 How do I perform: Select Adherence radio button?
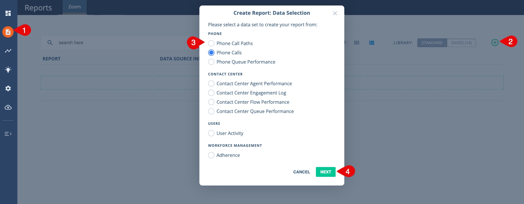click(x=211, y=155)
